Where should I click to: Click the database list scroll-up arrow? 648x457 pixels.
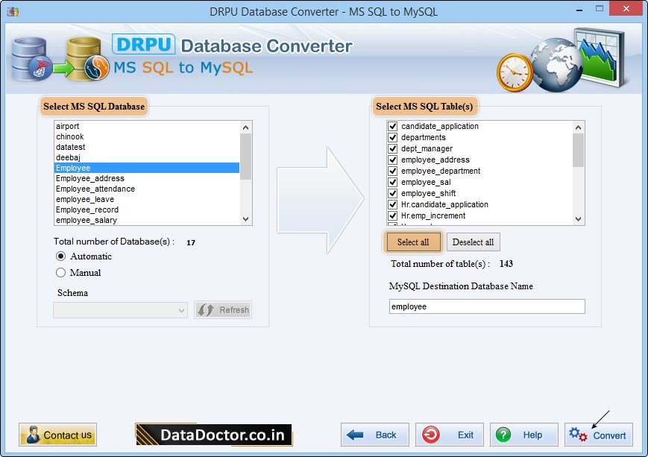[x=246, y=126]
